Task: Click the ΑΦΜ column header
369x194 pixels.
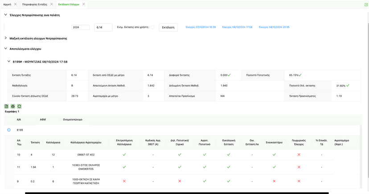Action: coord(43,120)
